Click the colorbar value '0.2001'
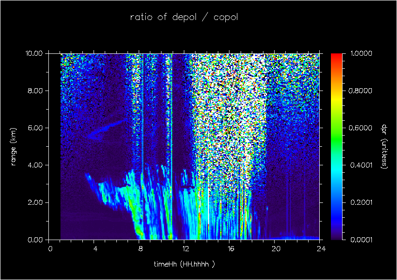397x280 pixels. [x=361, y=202]
